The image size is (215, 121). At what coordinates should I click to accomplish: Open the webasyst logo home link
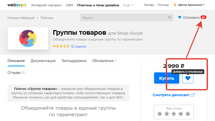[17, 5]
